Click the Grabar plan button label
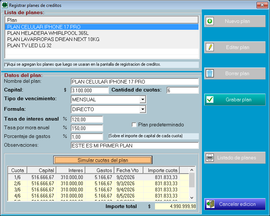270x216 pixels. coord(238,99)
